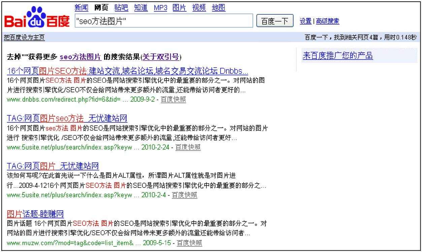Open the 关于双引号 help link

[x=161, y=57]
